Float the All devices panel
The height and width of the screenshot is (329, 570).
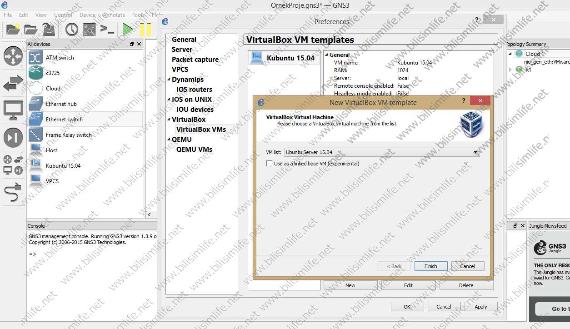(x=132, y=44)
